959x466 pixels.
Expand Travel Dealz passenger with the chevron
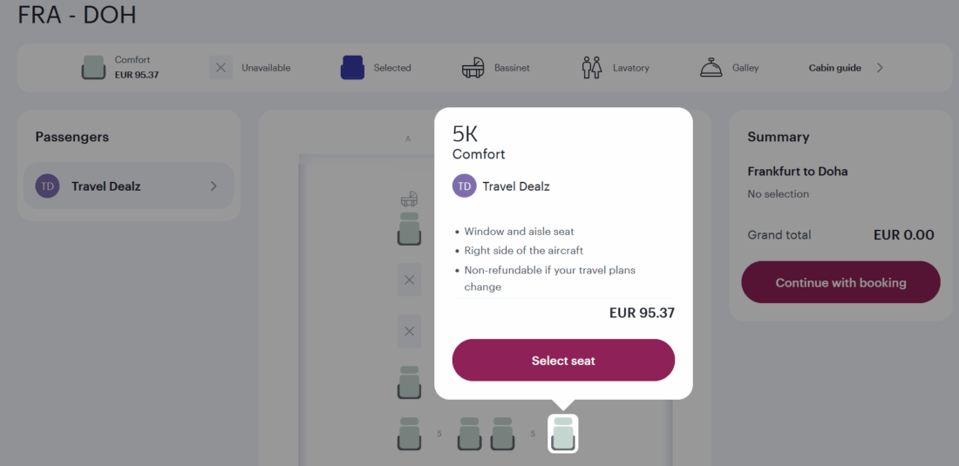coord(214,186)
